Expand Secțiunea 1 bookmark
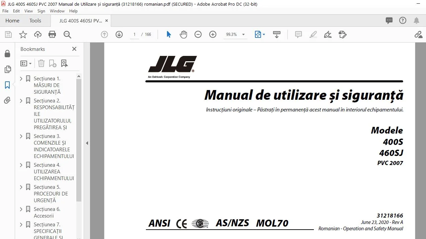Screen dimensions: 426x239 [x=21, y=79]
